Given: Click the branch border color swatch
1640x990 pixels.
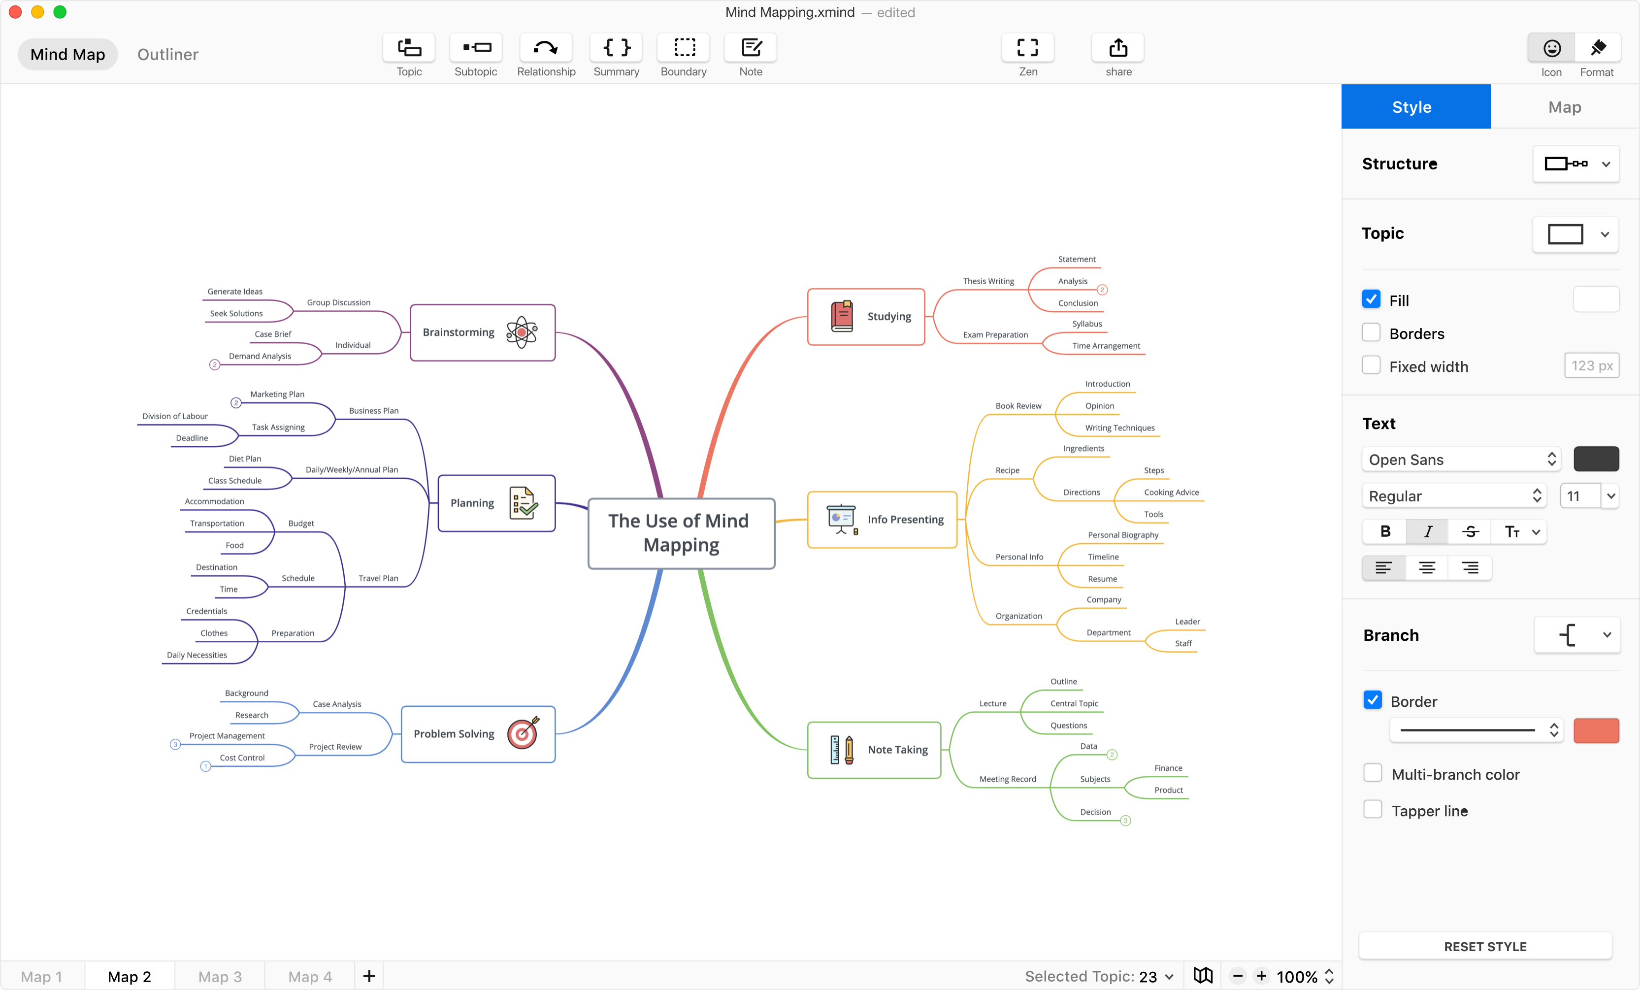Looking at the screenshot, I should tap(1595, 730).
